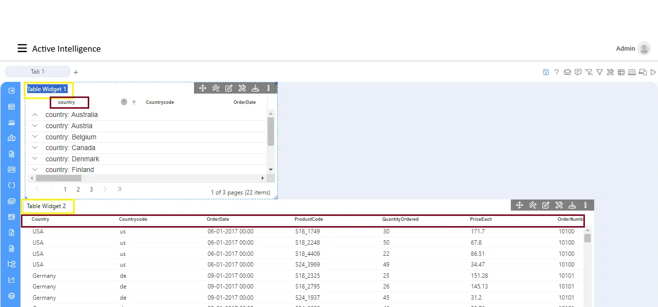Click the Countrycode header in Table Widget 1
Viewport: 658px width, 307px height.
pyautogui.click(x=160, y=102)
